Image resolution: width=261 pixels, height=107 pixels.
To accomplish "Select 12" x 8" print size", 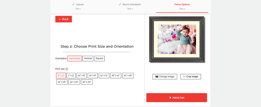I will point(93,75).
